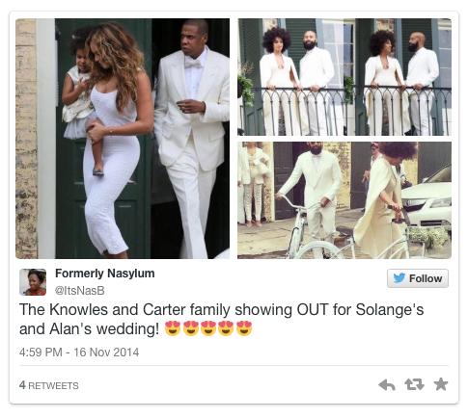Click the @ItsNasB username handle
Image resolution: width=468 pixels, height=418 pixels.
(x=80, y=291)
